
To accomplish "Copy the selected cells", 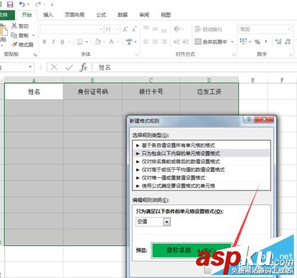I will (20, 36).
